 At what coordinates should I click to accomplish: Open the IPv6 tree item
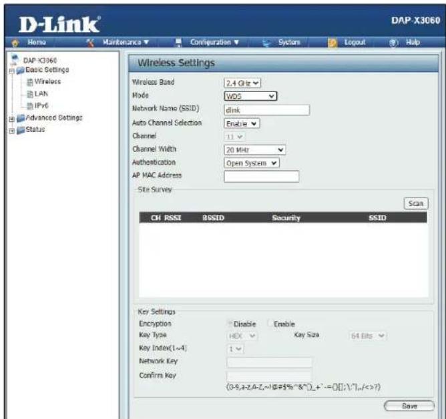click(x=41, y=105)
